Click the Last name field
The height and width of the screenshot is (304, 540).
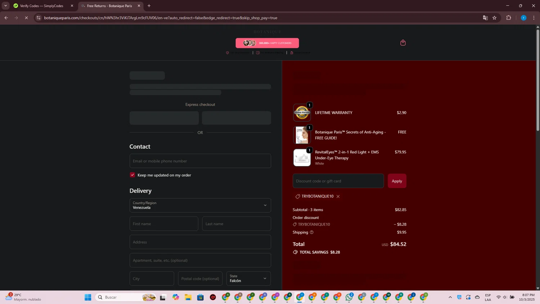click(x=237, y=224)
